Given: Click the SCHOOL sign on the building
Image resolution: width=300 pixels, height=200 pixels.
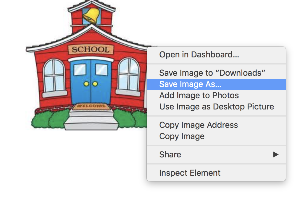Looking at the screenshot, I should pyautogui.click(x=91, y=50).
